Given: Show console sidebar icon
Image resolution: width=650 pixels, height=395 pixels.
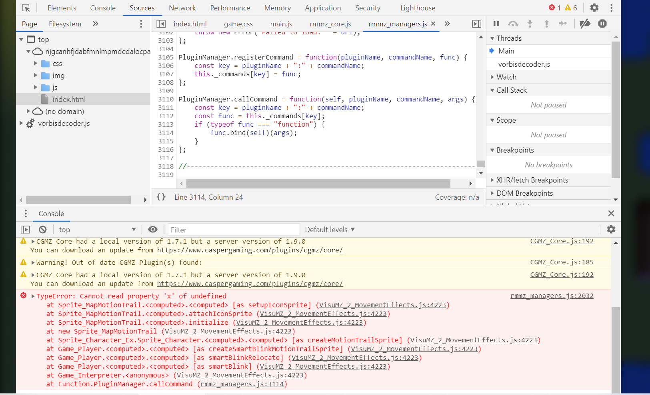Looking at the screenshot, I should point(25,230).
